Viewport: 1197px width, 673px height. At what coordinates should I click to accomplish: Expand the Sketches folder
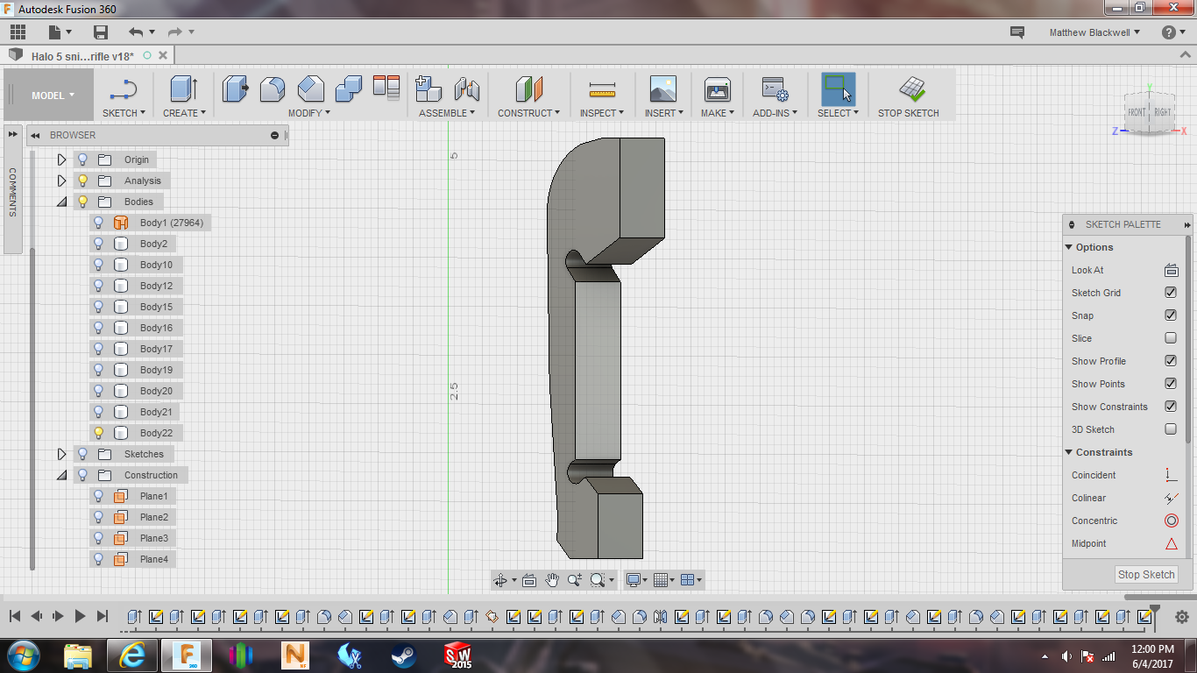(x=61, y=454)
